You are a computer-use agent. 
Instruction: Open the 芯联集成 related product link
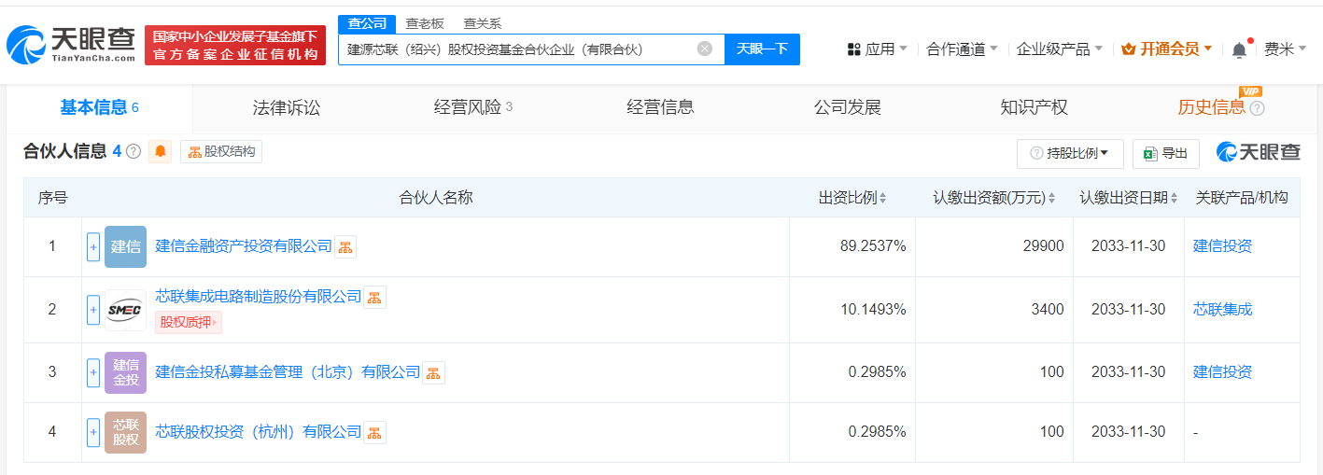coord(1222,309)
